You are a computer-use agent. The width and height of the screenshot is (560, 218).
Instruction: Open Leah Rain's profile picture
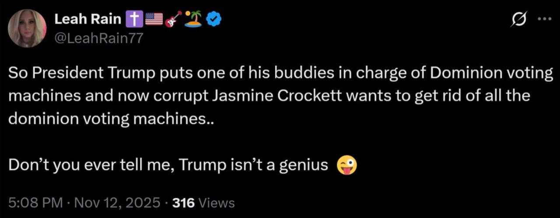(27, 28)
